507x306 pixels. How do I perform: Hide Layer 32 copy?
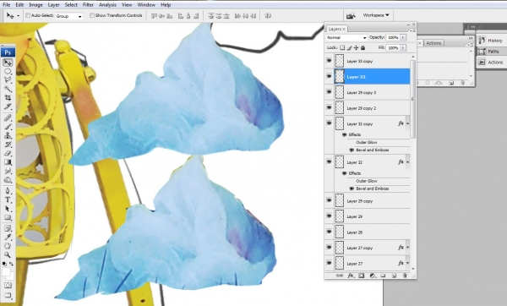(x=330, y=123)
